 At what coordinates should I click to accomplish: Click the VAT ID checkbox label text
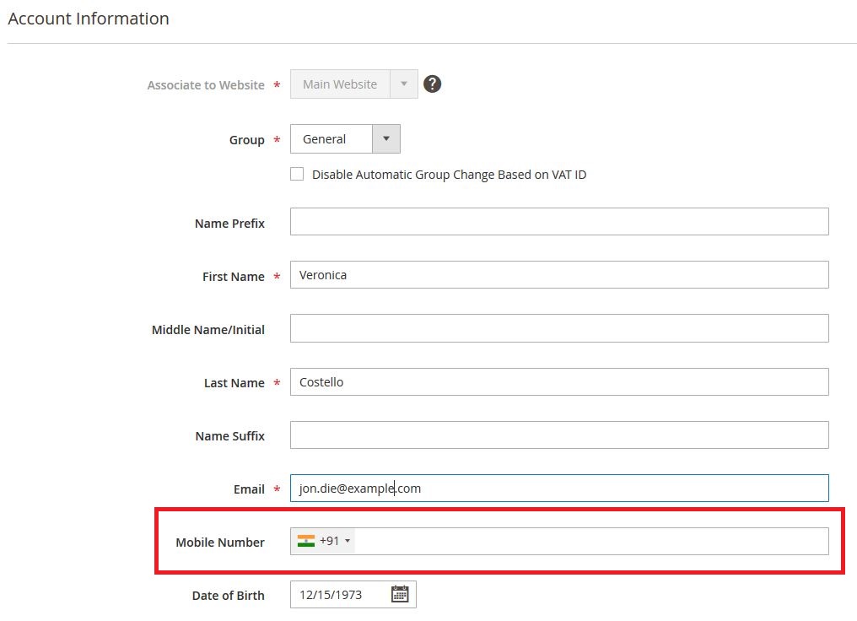[449, 175]
